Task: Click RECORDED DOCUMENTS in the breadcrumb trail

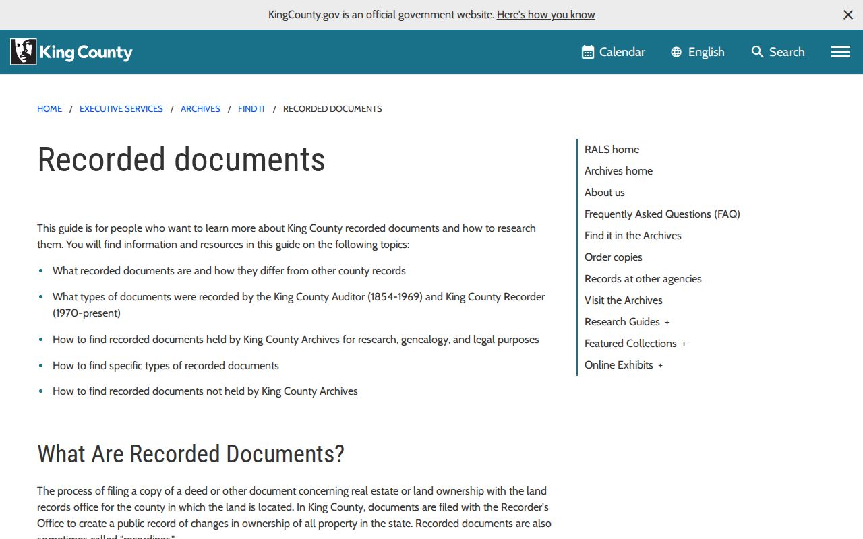Action: click(x=332, y=108)
